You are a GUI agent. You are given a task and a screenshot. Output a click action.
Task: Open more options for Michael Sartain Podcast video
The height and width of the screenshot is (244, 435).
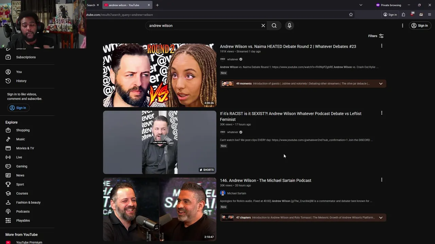[382, 180]
